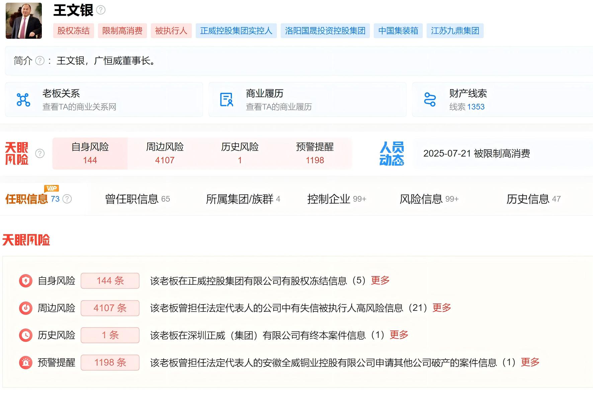Click the 查看TA的商业关系网 subtitle
Screen dimensions: 593x398
click(79, 107)
